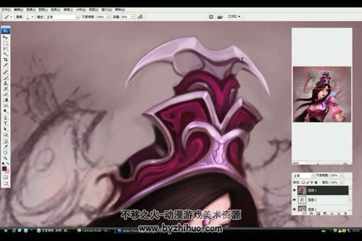Set foreground color swatch
This screenshot has width=362, height=241.
4,169
